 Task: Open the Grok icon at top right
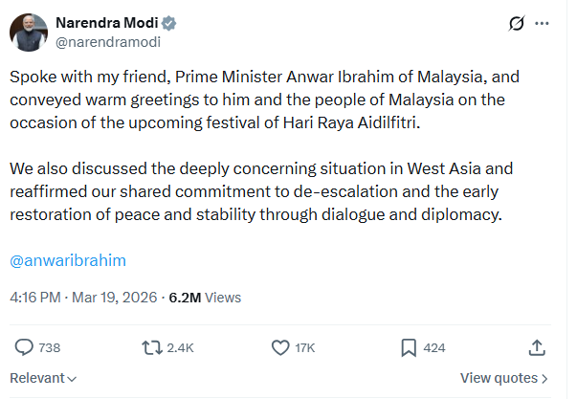518,24
